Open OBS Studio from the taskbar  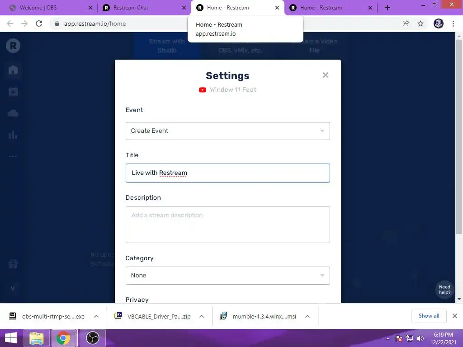tap(92, 338)
